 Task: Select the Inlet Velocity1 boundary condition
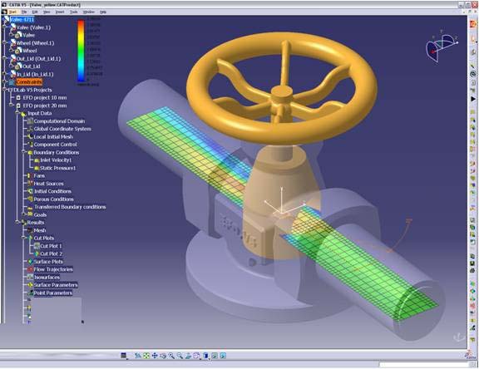tap(56, 160)
